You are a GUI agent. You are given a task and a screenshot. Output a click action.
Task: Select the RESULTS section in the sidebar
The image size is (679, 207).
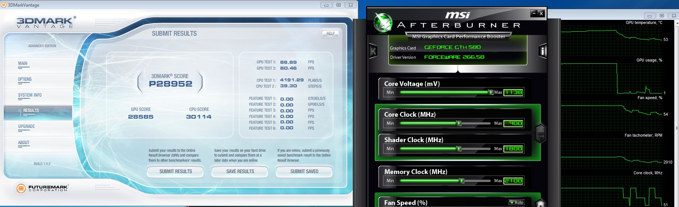[38, 112]
